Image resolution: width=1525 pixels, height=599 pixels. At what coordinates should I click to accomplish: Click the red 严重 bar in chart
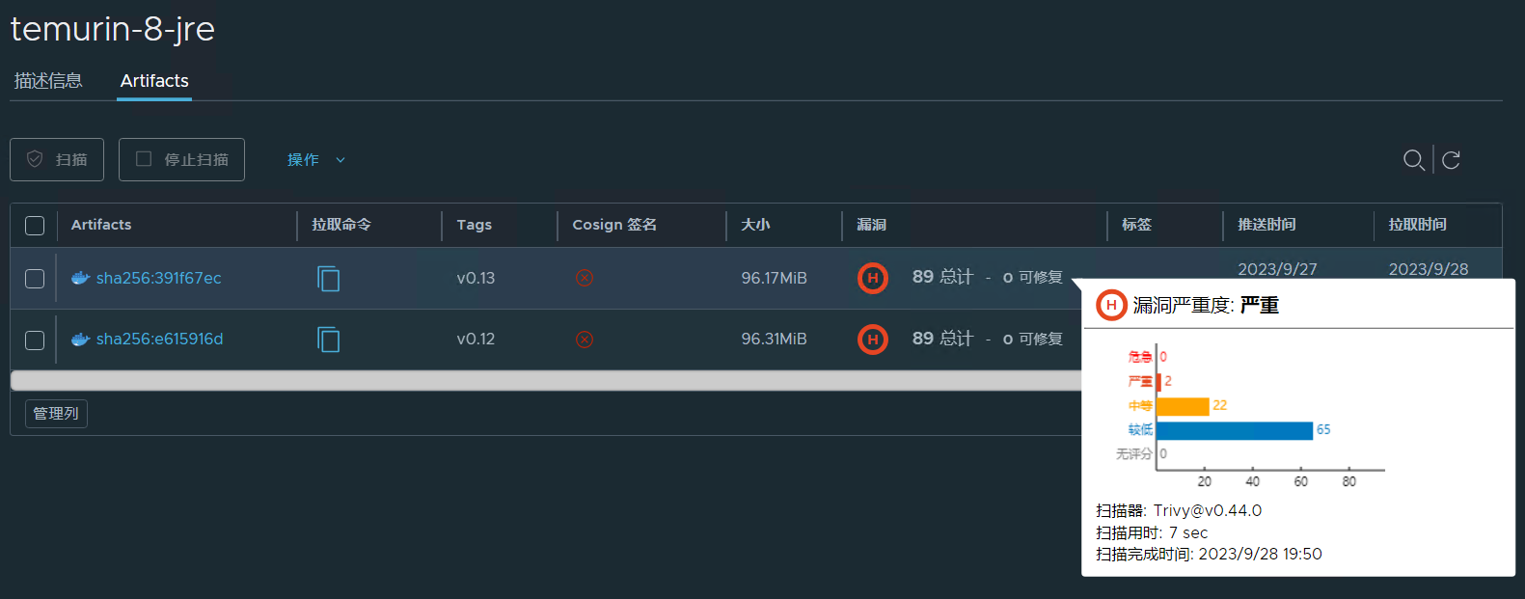(1159, 382)
